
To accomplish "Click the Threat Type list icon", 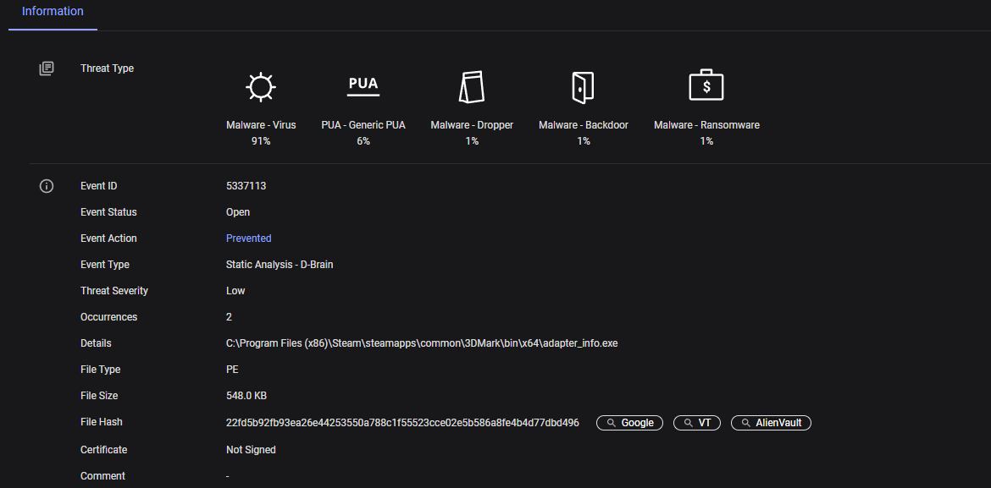I will (47, 69).
